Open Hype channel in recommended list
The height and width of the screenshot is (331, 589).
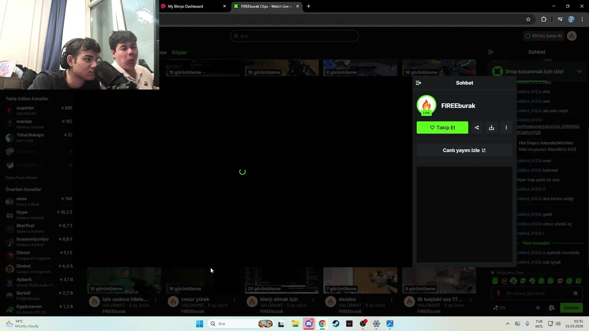click(x=39, y=215)
